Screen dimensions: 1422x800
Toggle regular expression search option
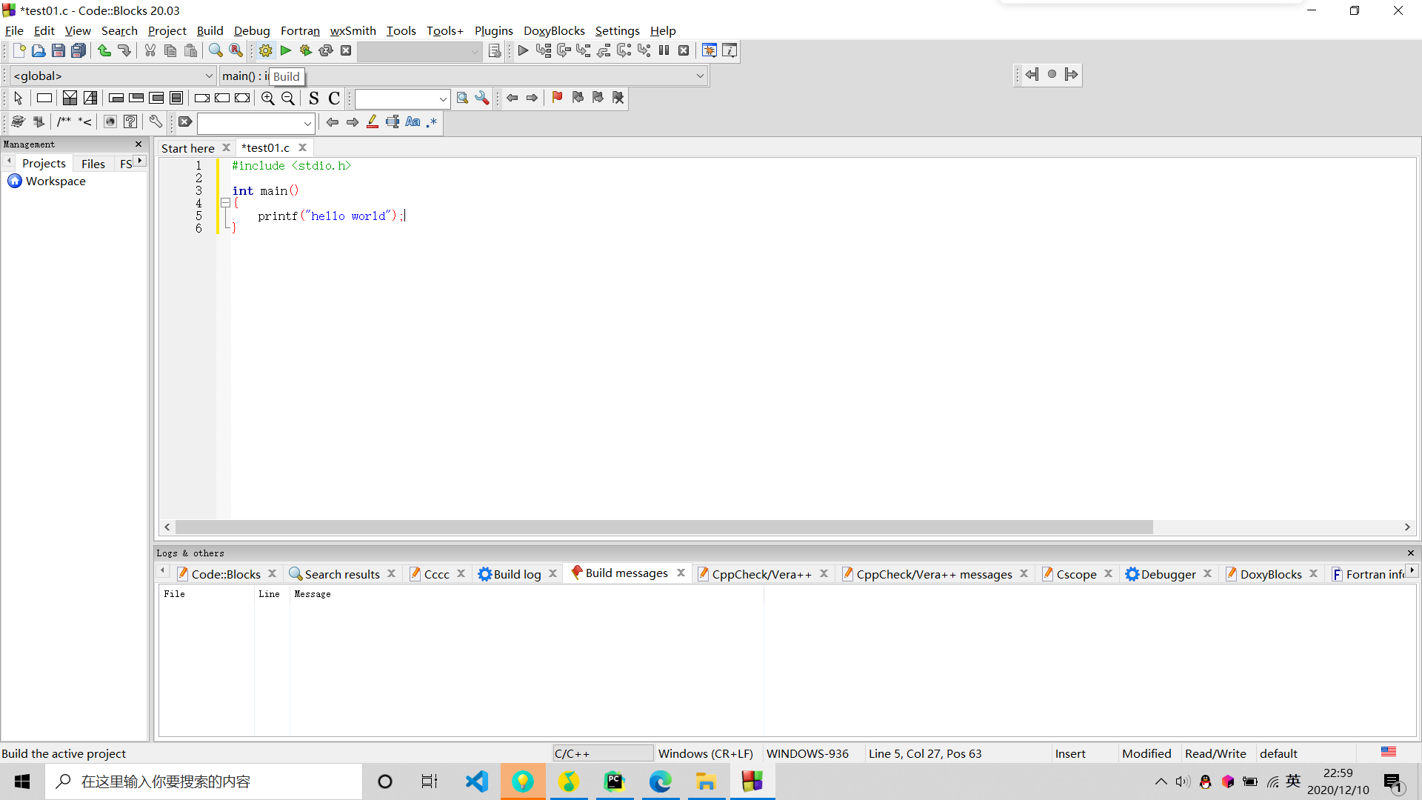click(432, 121)
